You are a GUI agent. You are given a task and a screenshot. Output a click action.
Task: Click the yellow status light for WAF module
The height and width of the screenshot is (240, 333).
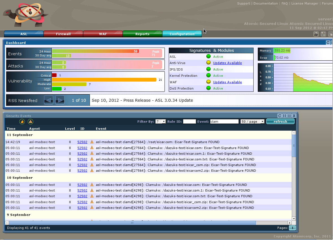[209, 82]
